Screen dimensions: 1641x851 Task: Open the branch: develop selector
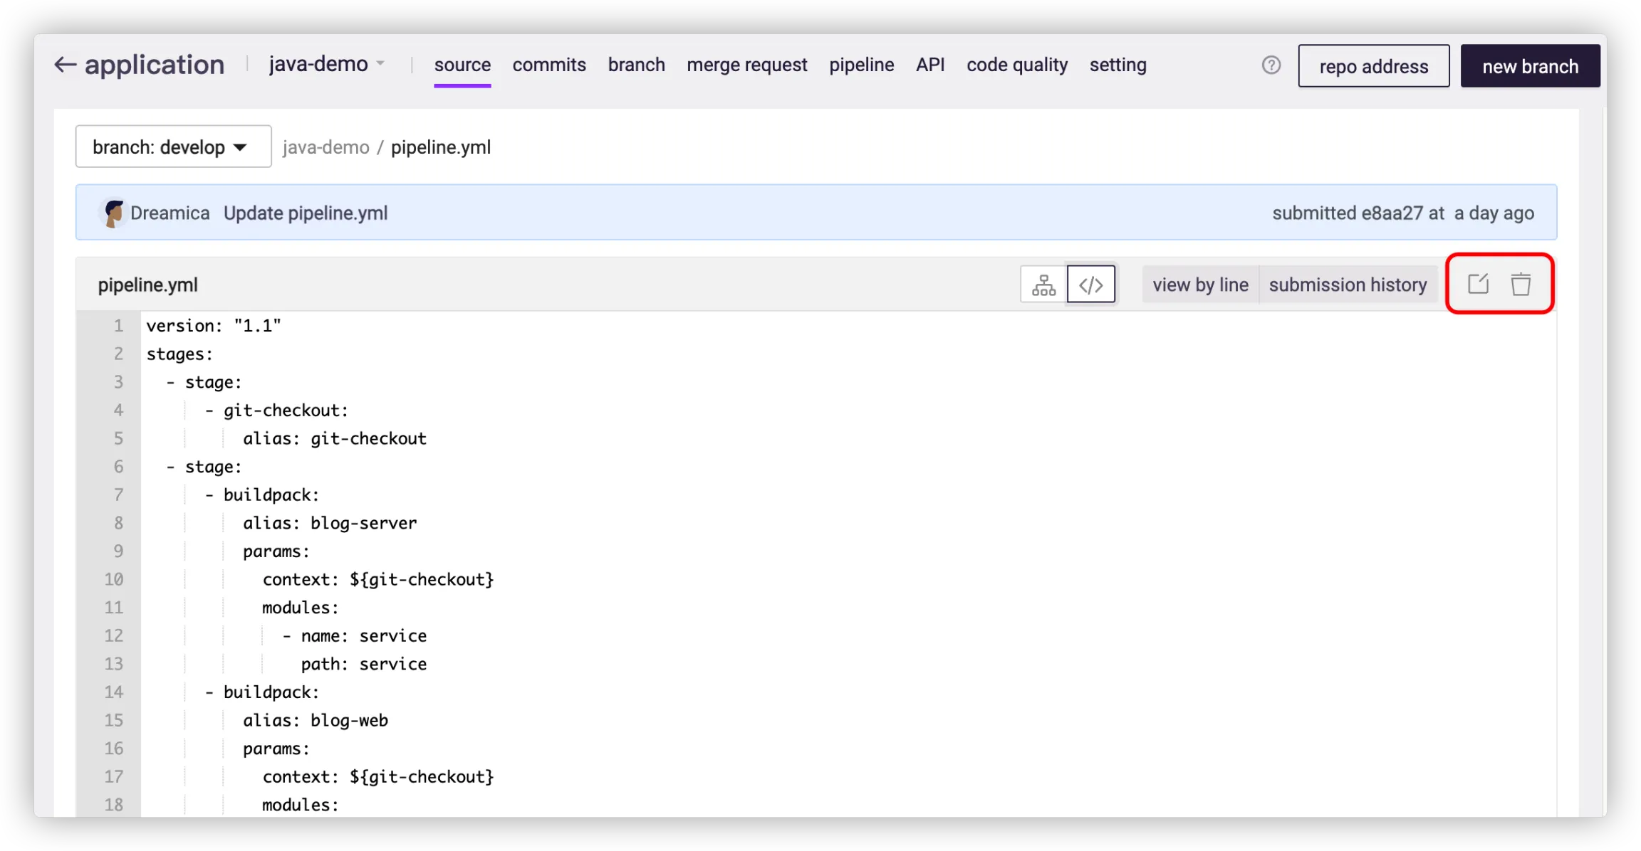point(173,147)
